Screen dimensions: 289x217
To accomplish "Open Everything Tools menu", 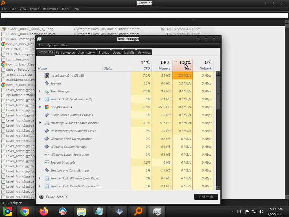I will 65,9.
